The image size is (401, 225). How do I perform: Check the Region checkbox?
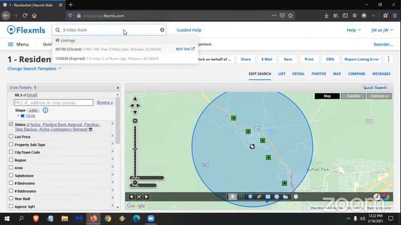tap(11, 160)
